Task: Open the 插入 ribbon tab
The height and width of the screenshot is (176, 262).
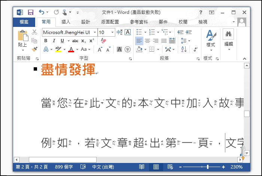Action: pos(66,22)
